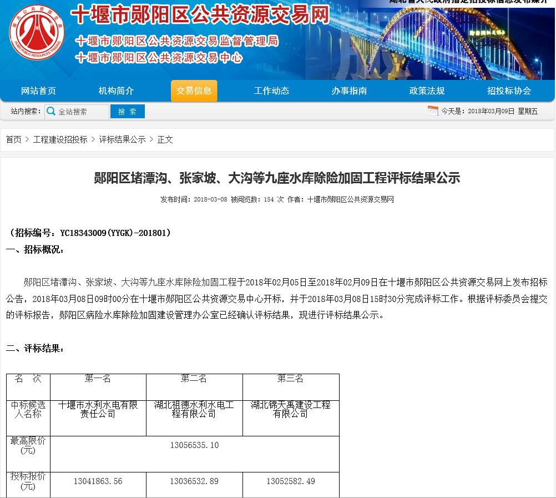Switch to the 交易信息 tab

194,90
